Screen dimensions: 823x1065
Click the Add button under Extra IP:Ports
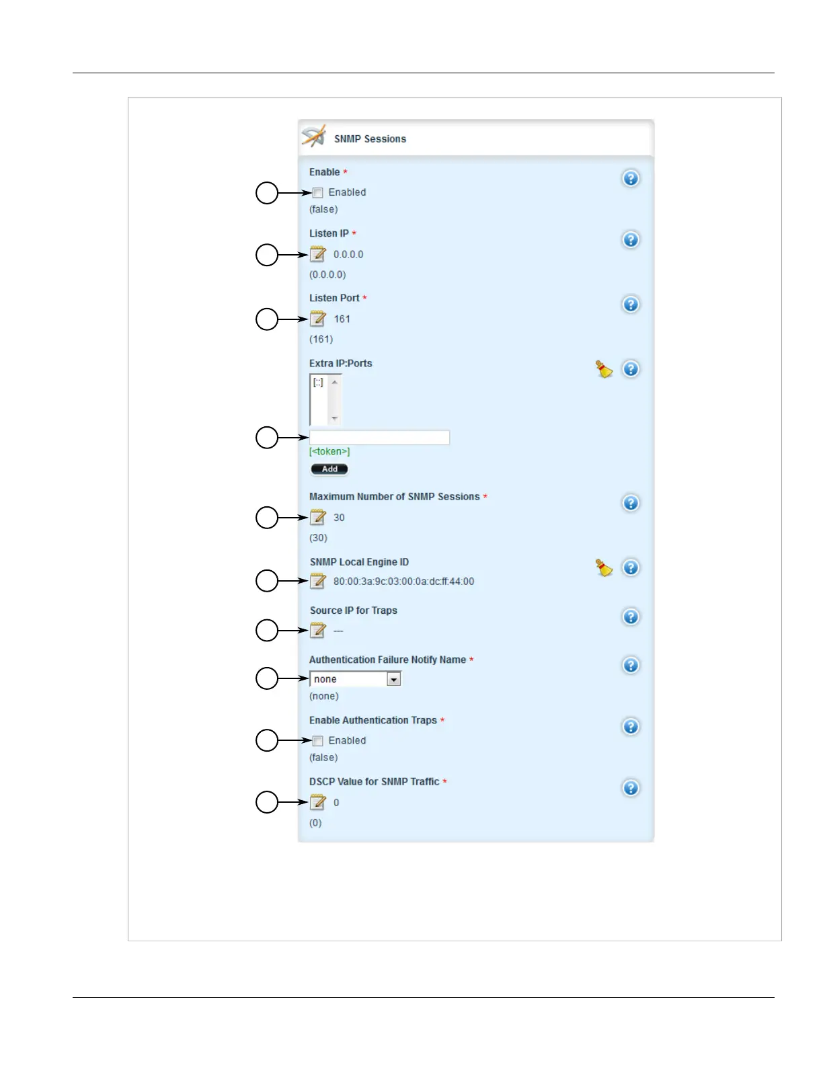point(329,469)
